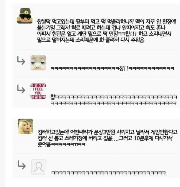180x187 pixels.
Task: Click reply arrow beside default silhouette avatar
Action: pos(22,165)
